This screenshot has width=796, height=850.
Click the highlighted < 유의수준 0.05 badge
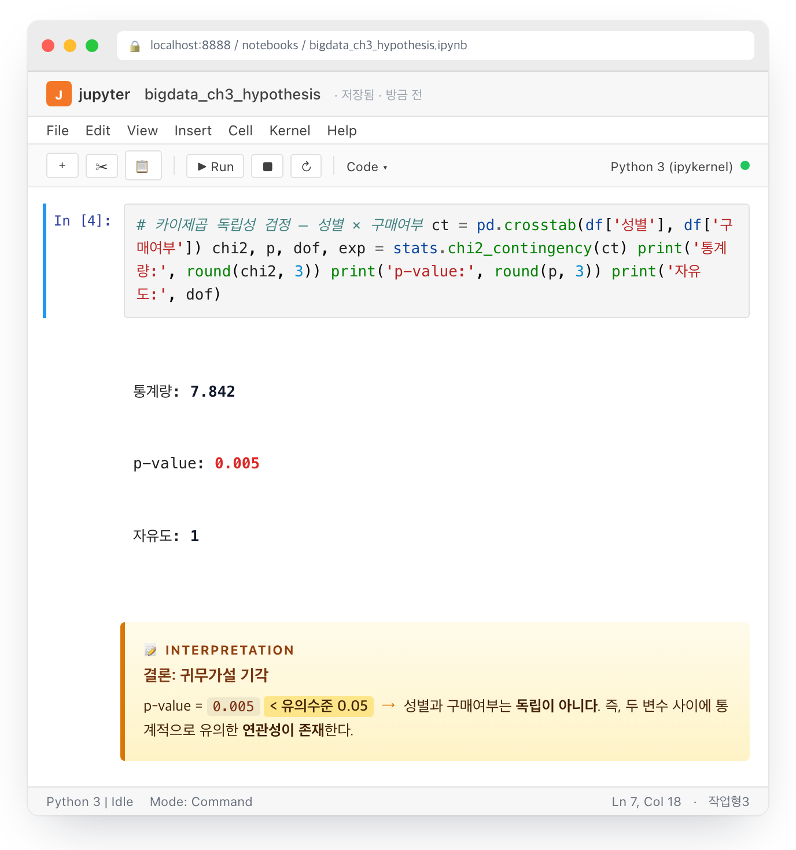(319, 706)
